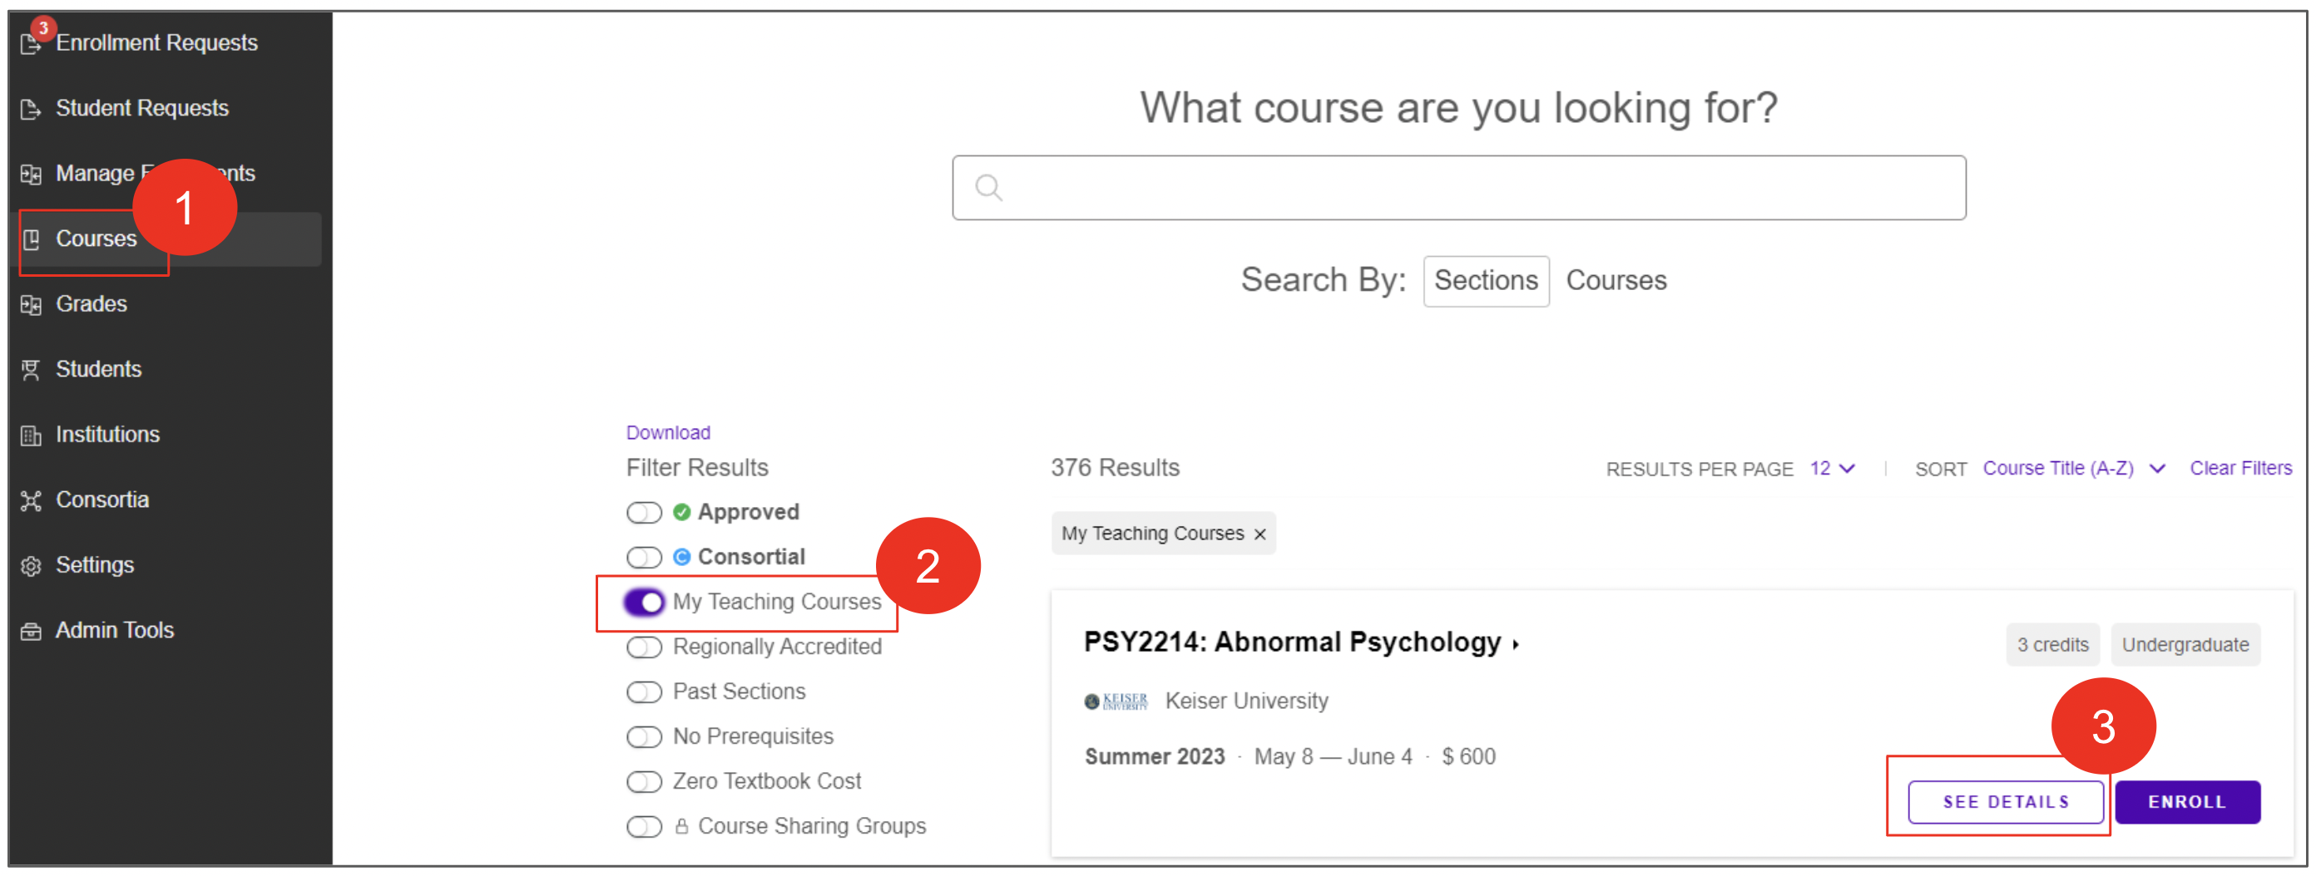Enable the Past Sections filter
Screen dimensions: 2316x876
coord(644,691)
